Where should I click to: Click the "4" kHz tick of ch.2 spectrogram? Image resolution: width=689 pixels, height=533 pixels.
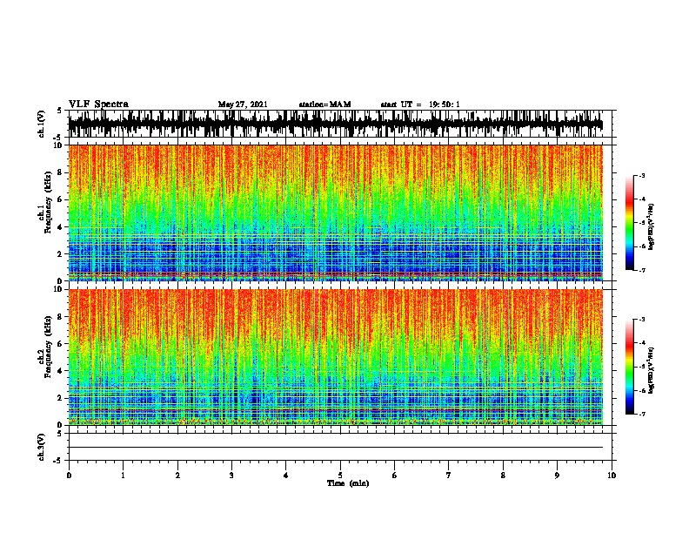62,371
